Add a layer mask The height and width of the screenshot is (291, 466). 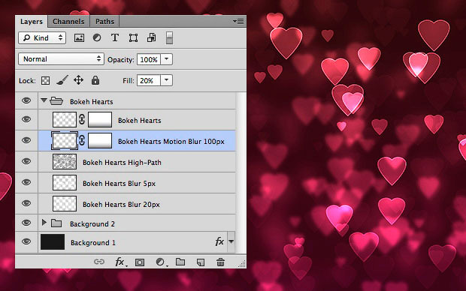(140, 262)
